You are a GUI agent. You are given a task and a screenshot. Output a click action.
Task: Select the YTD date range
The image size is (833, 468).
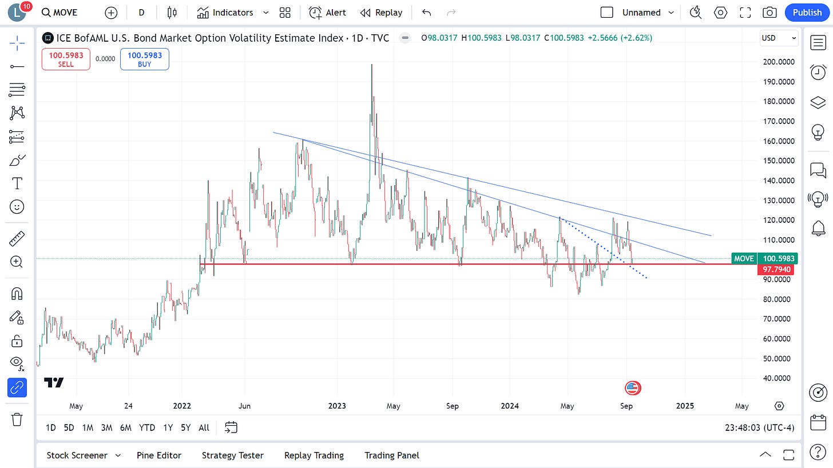(x=147, y=427)
